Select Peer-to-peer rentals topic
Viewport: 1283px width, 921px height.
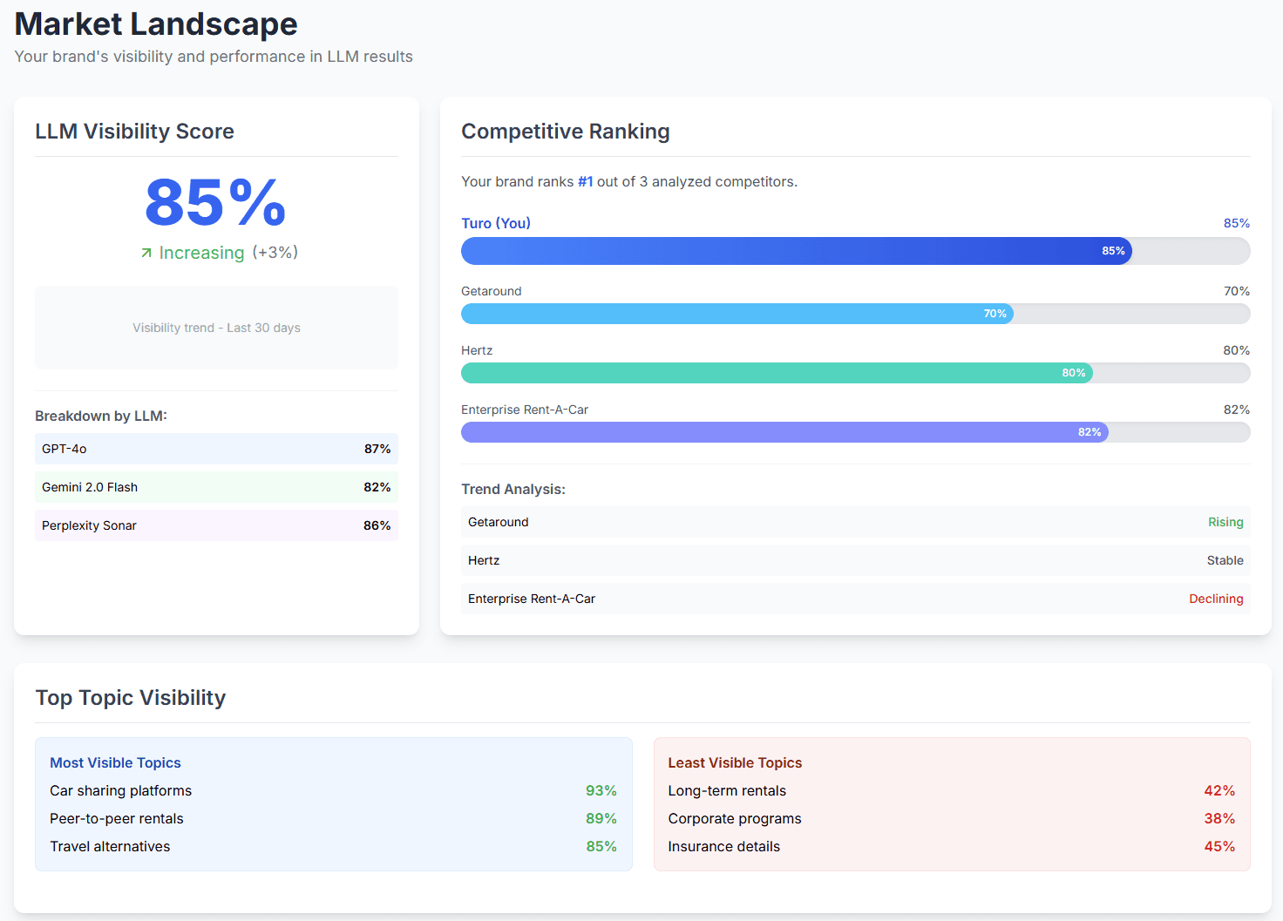116,818
